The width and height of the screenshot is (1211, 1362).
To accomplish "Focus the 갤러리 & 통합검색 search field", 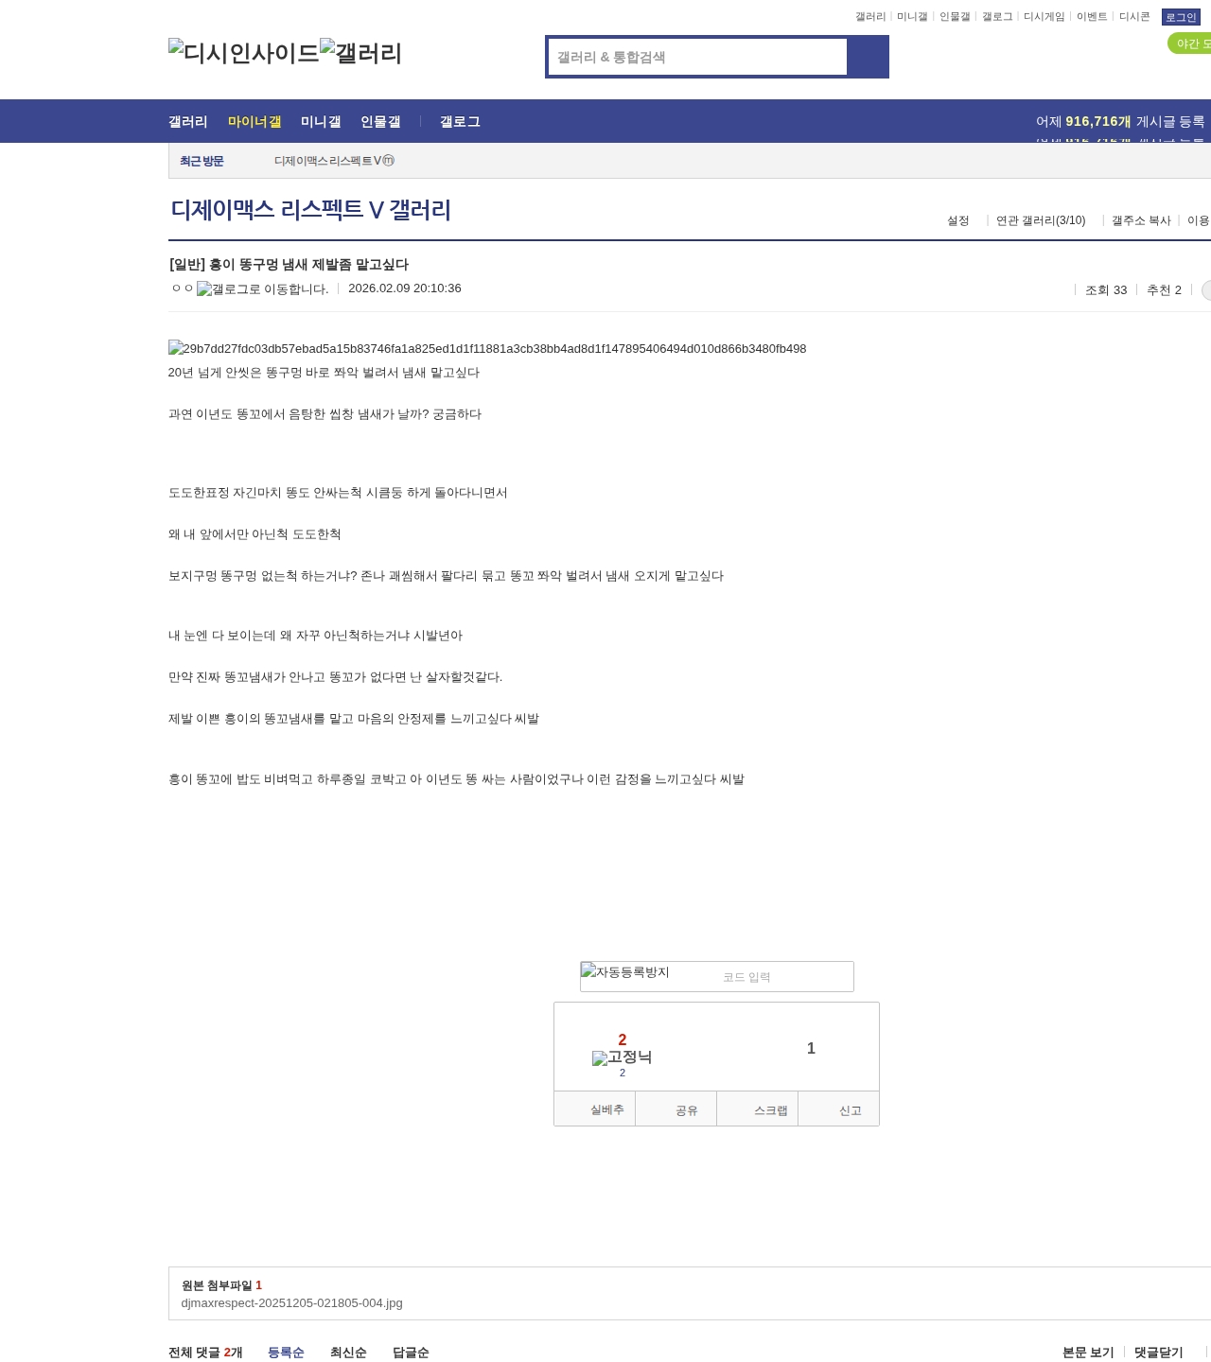I will pyautogui.click(x=697, y=57).
